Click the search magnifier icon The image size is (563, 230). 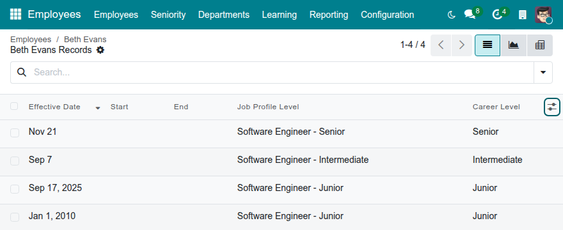22,72
